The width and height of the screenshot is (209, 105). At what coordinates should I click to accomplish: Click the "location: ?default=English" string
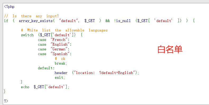pyautogui.click(x=105, y=73)
